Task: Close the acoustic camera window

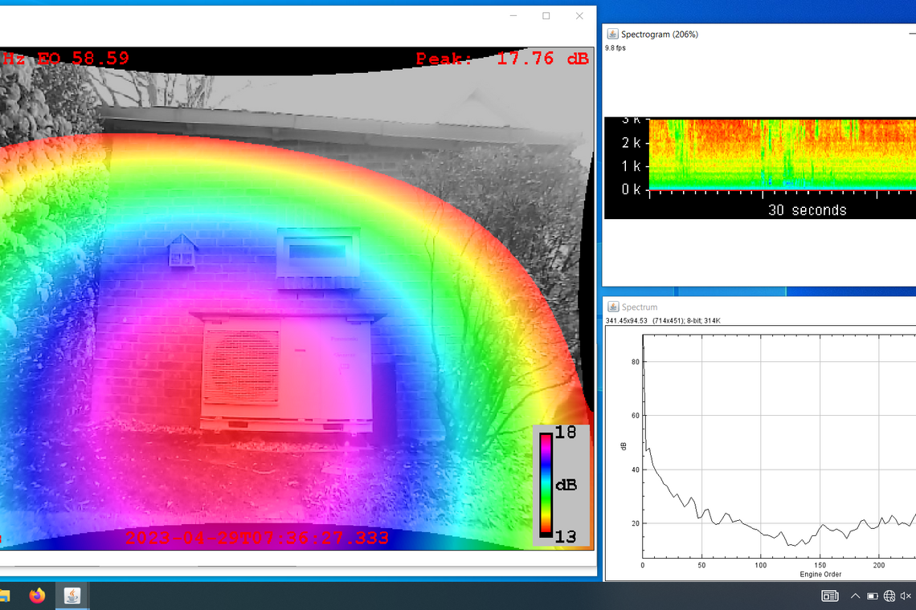Action: point(579,16)
